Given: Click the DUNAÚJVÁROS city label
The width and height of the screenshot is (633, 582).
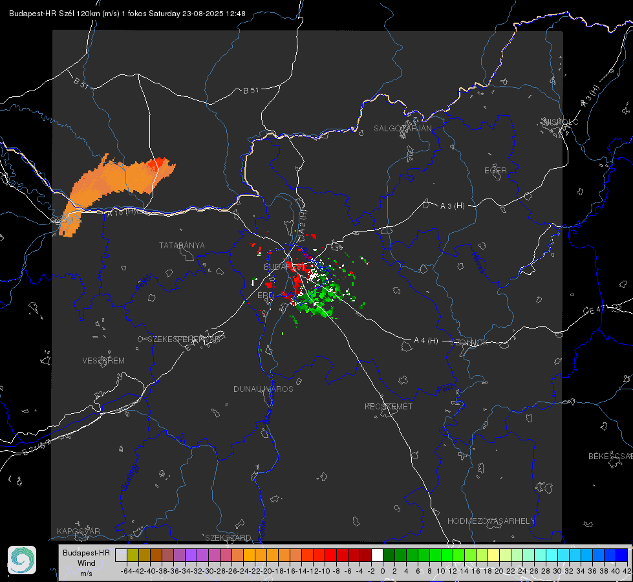Looking at the screenshot, I should point(263,389).
